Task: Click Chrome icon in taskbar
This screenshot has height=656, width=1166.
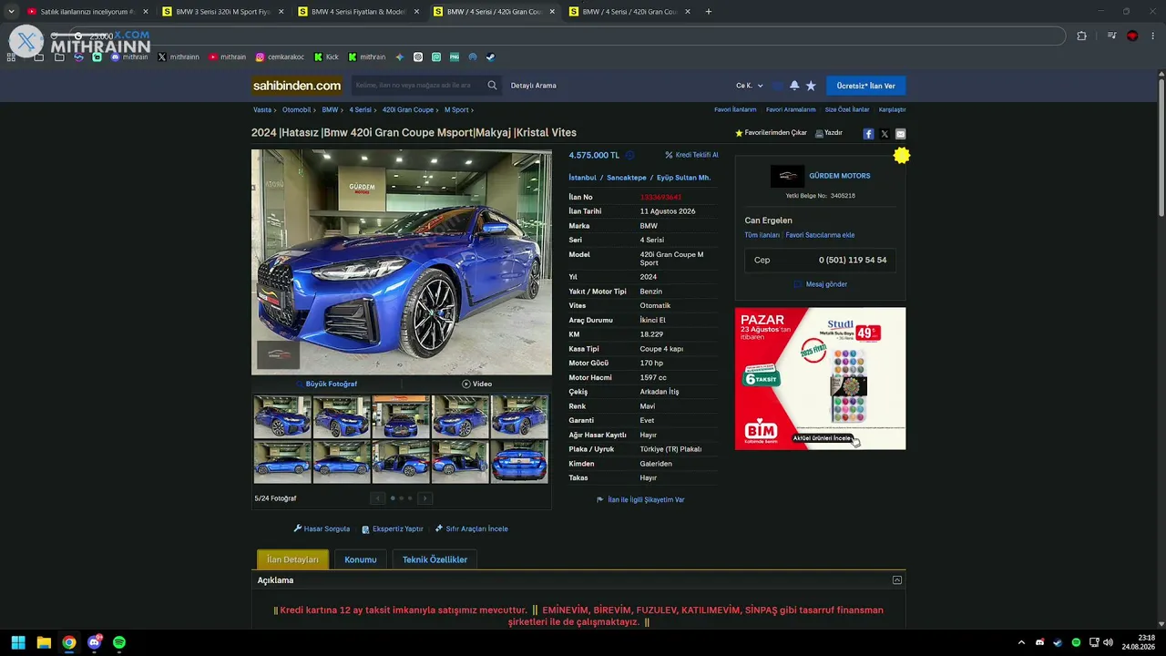Action: (69, 642)
